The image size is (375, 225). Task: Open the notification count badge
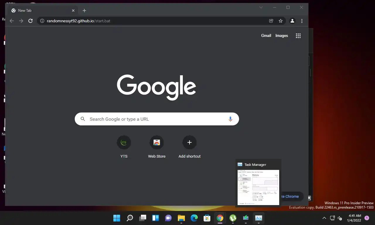tap(367, 218)
